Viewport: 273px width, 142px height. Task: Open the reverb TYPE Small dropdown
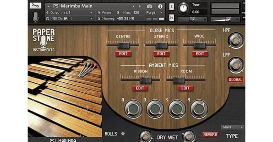232,127
